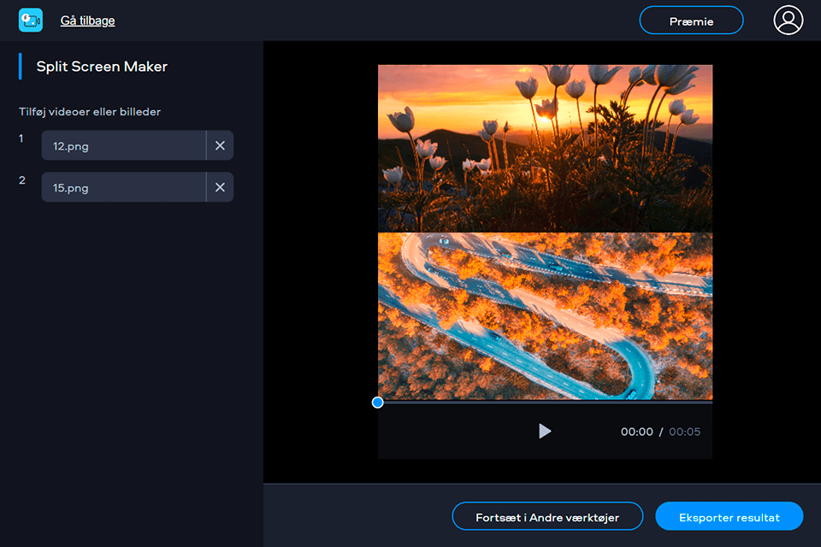Click Fortsæt i Andre værktøjer
This screenshot has width=821, height=547.
(547, 516)
